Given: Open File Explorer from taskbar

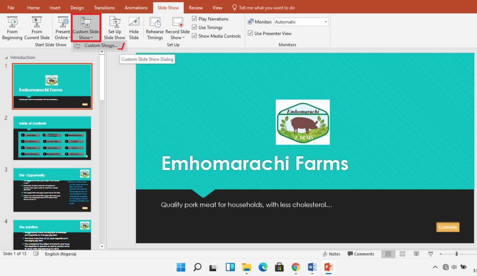Looking at the screenshot, I should pyautogui.click(x=246, y=267).
